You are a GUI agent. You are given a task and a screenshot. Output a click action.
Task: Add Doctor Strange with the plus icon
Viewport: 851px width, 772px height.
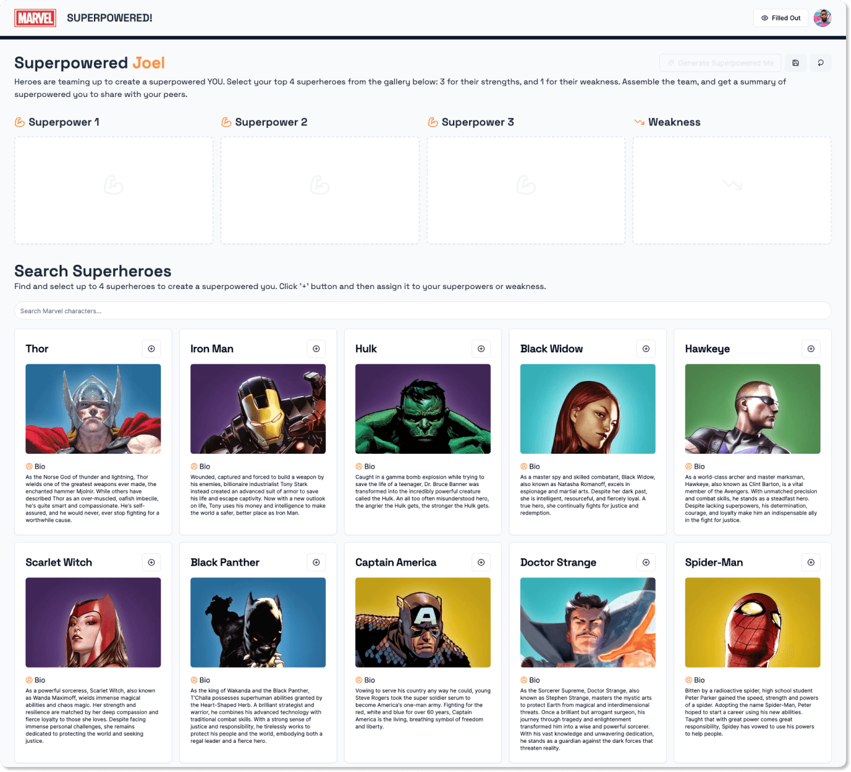[x=646, y=563]
